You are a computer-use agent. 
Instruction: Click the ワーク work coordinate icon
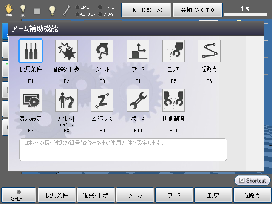(x=138, y=51)
